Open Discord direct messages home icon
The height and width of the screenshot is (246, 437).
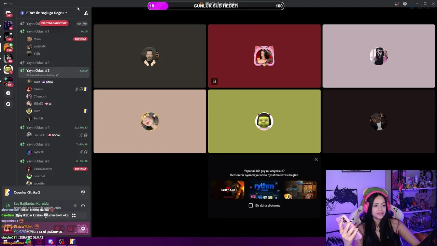8,13
